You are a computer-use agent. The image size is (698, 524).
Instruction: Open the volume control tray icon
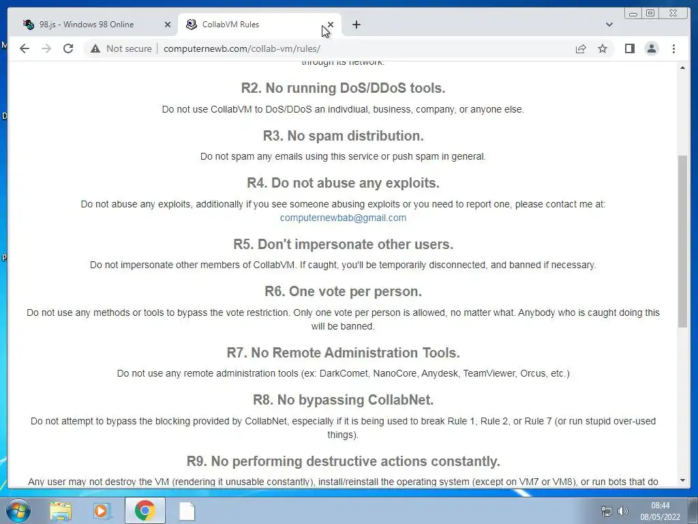click(623, 511)
